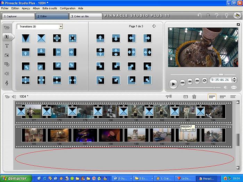Select the four outward arrows transition
The image size is (243, 182).
[57, 38]
